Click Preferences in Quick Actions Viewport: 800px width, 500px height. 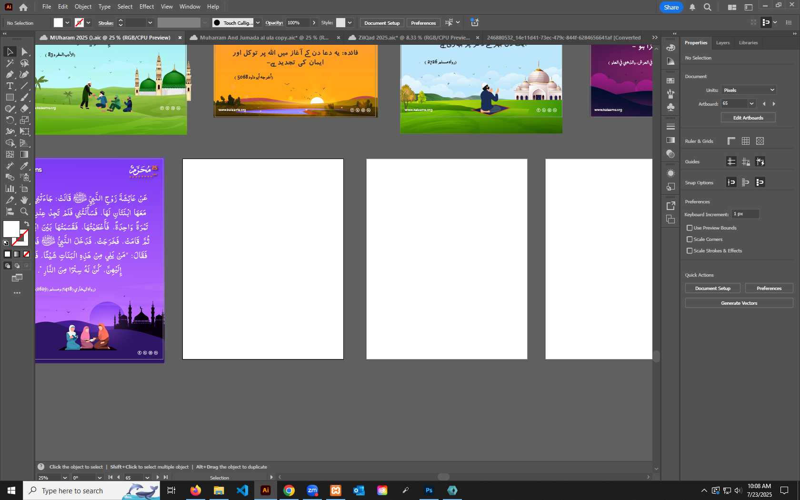pyautogui.click(x=769, y=288)
